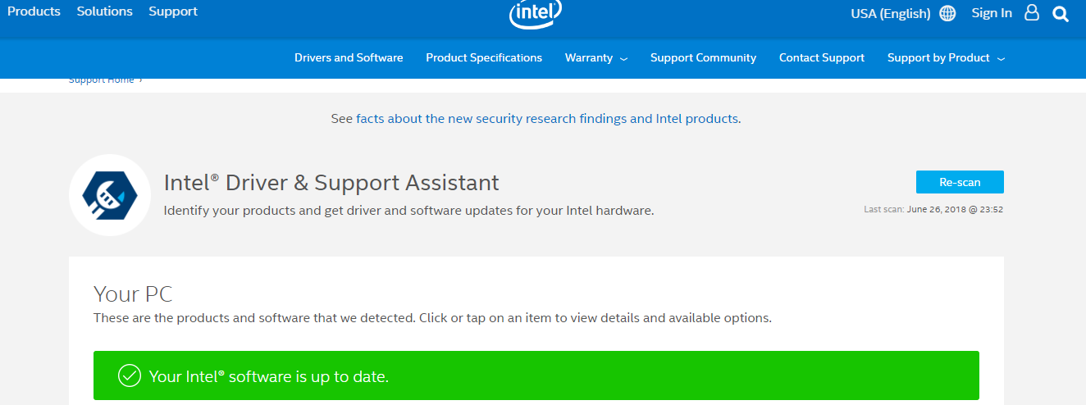This screenshot has height=405, width=1086.
Task: Click the Intel logo at top
Action: click(x=536, y=13)
